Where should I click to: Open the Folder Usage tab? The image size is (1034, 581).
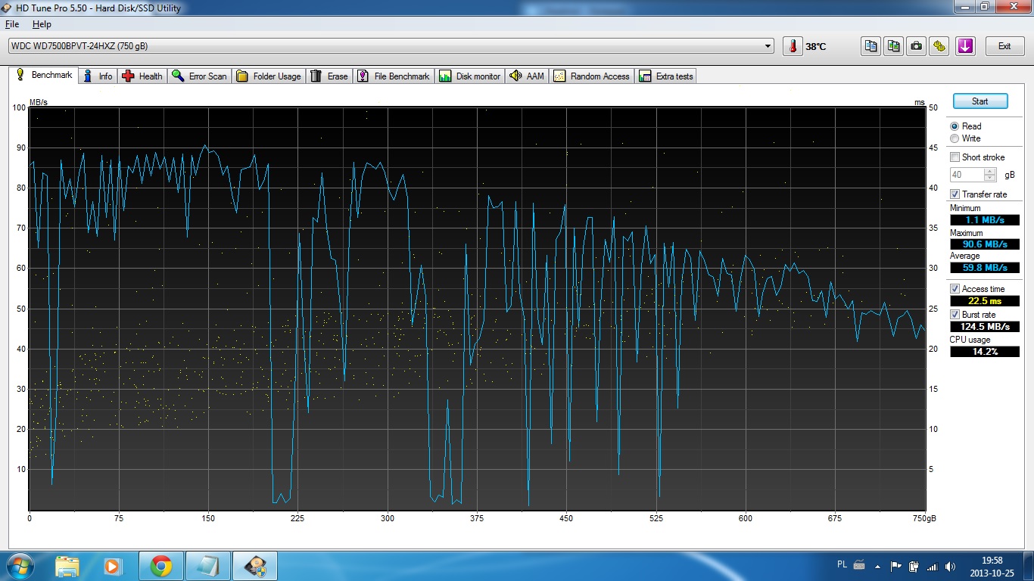coord(269,76)
